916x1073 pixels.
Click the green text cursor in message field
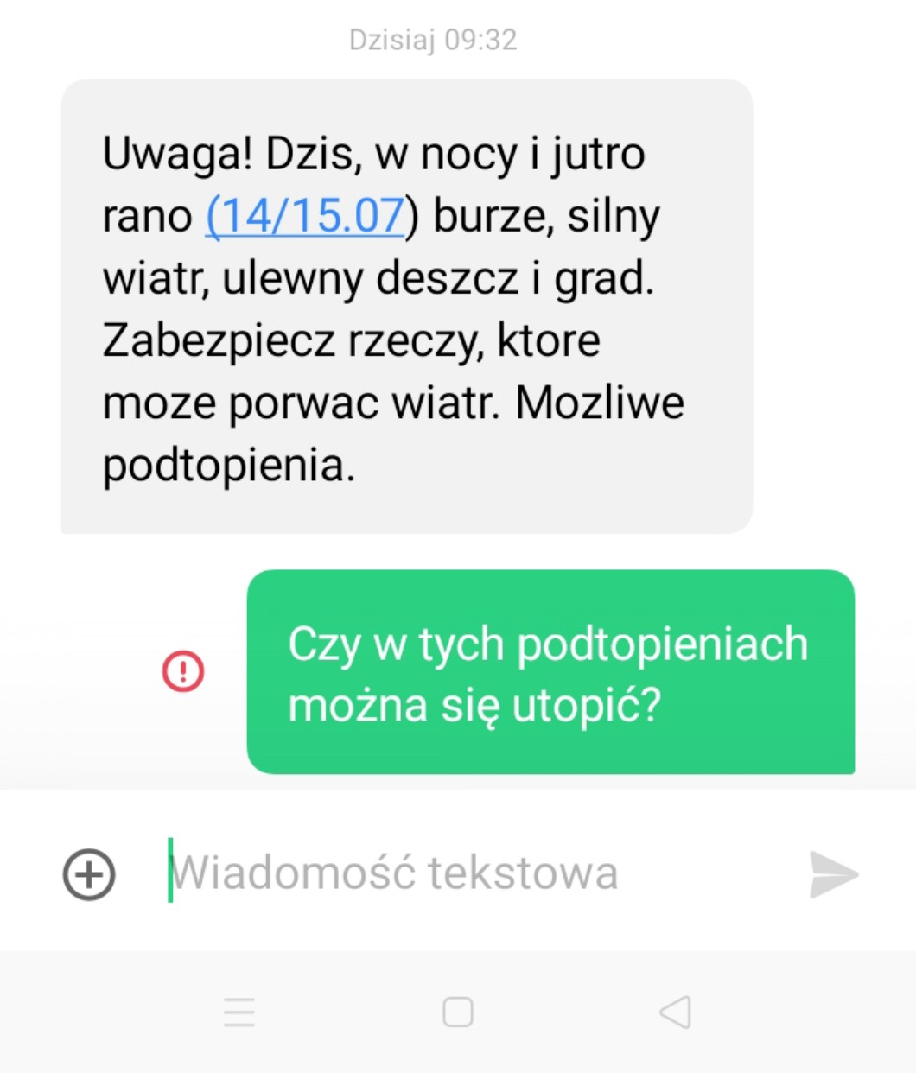[170, 870]
